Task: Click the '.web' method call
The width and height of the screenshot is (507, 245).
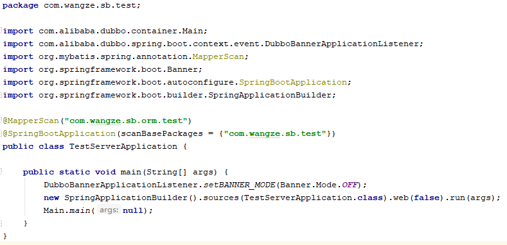Action: (398, 198)
